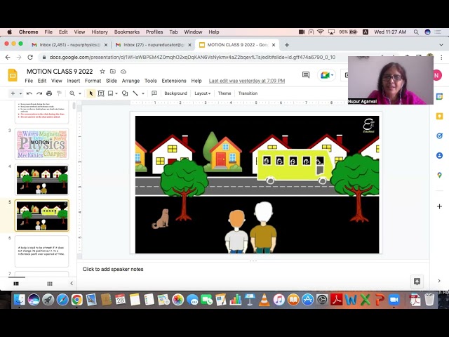Screen dimensions: 449x337
Task: Click the redo arrow
Action: [x=39, y=93]
